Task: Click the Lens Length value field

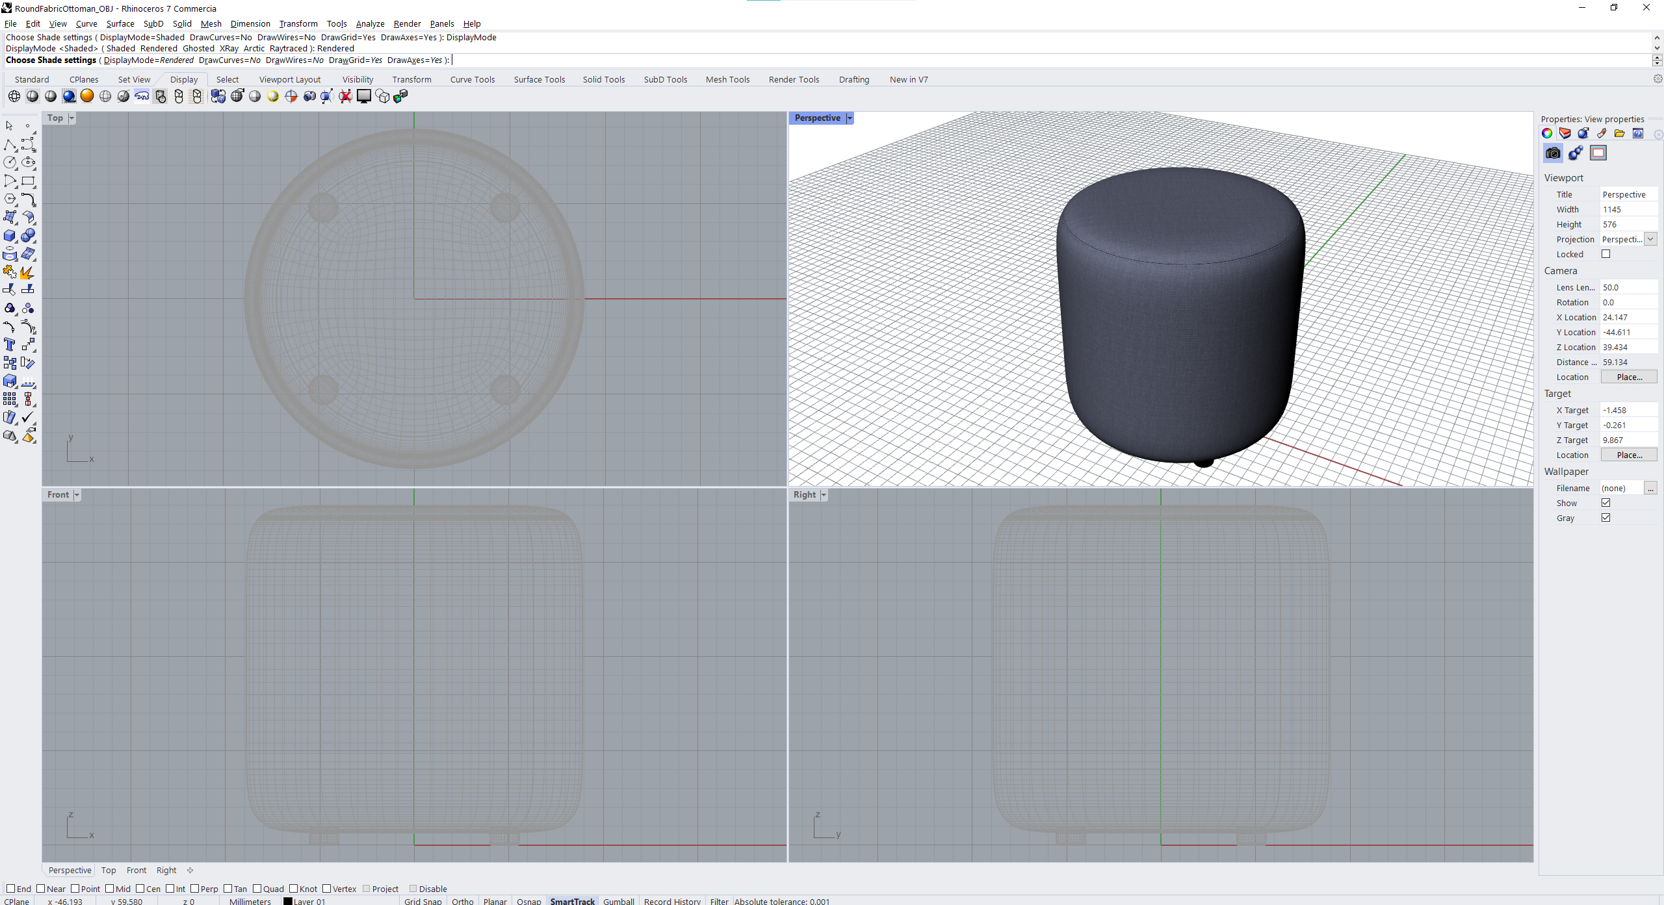Action: coord(1627,287)
